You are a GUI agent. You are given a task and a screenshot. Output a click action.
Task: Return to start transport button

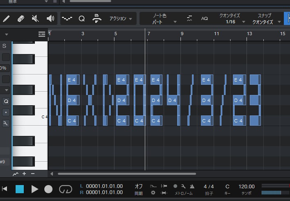click(x=5, y=189)
